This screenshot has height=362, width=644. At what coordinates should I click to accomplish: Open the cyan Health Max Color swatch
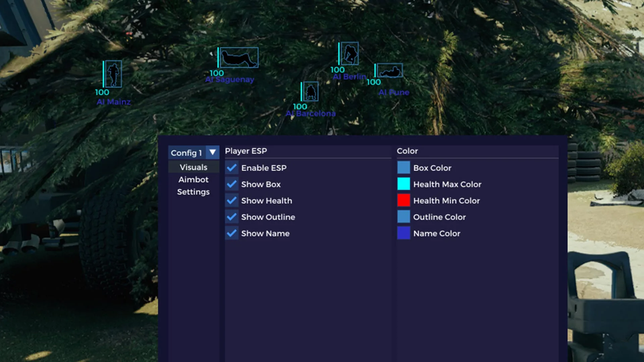[x=404, y=184]
